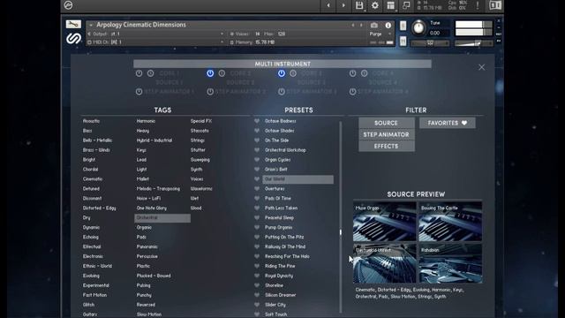Load the Path Less Taken preset
This screenshot has width=565, height=318.
pyautogui.click(x=281, y=208)
